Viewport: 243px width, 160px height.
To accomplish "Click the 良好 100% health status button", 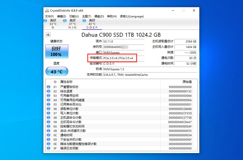I will (x=56, y=51).
